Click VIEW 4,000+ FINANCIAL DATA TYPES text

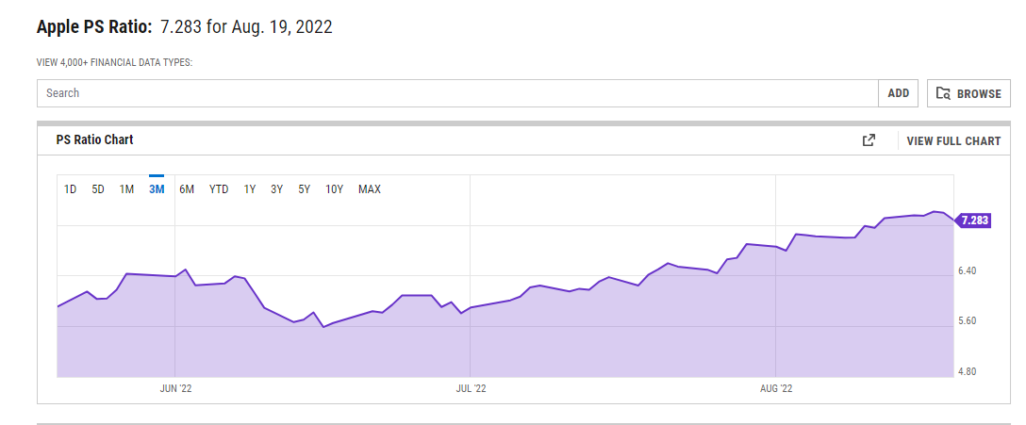114,63
